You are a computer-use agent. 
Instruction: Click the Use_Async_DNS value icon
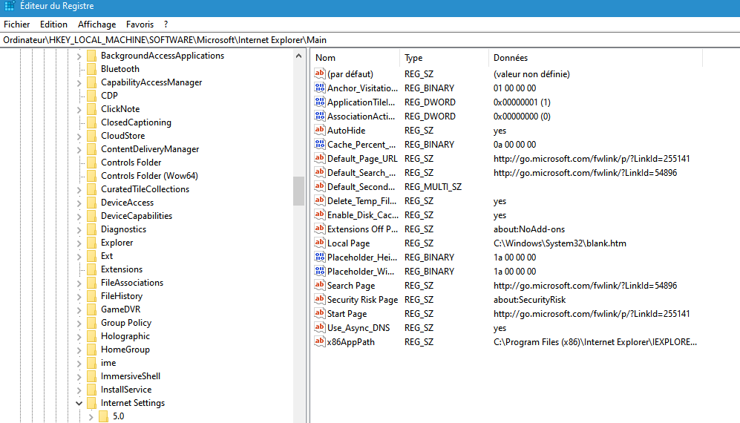(x=319, y=327)
